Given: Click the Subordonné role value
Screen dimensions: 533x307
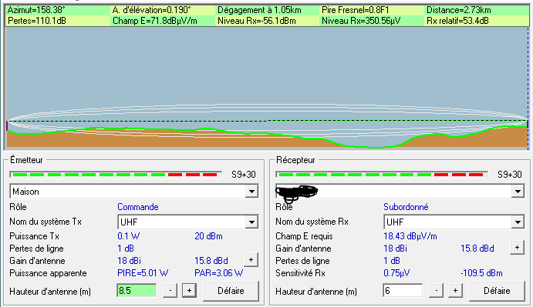Looking at the screenshot, I should (x=406, y=207).
